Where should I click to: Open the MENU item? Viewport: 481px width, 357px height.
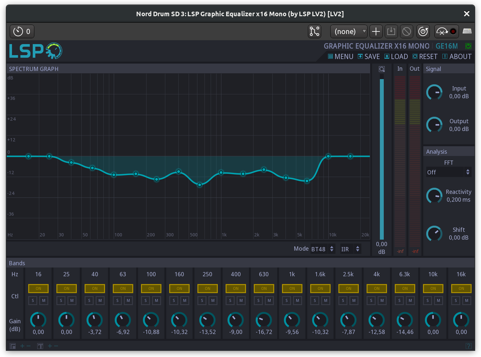[340, 56]
